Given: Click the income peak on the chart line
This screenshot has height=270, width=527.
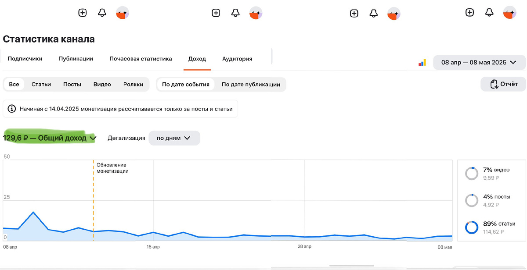Looking at the screenshot, I should point(33,212).
